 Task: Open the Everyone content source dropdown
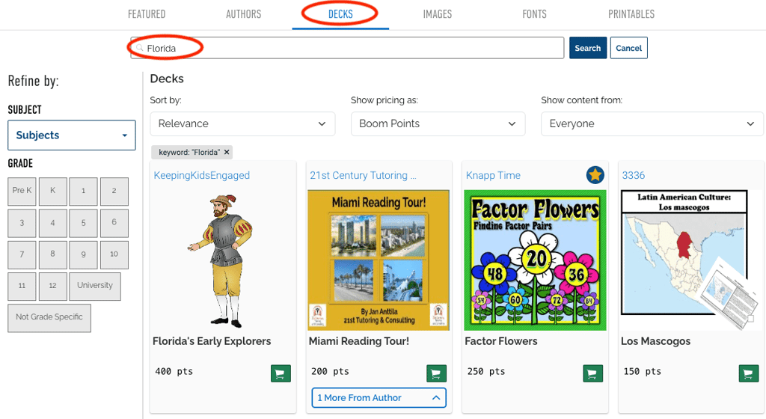tap(652, 123)
